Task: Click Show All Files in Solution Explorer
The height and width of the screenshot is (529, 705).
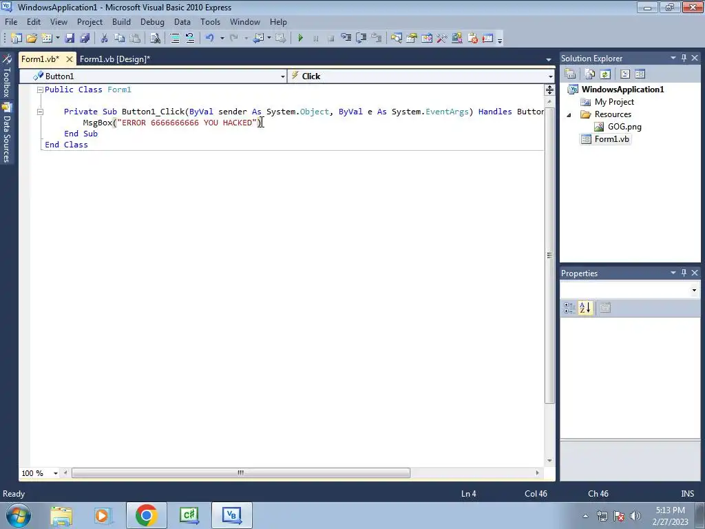Action: (x=590, y=74)
